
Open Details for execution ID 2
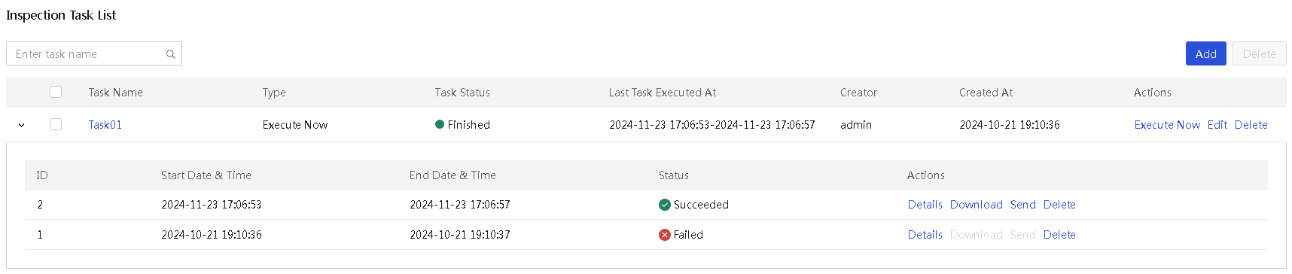(925, 205)
